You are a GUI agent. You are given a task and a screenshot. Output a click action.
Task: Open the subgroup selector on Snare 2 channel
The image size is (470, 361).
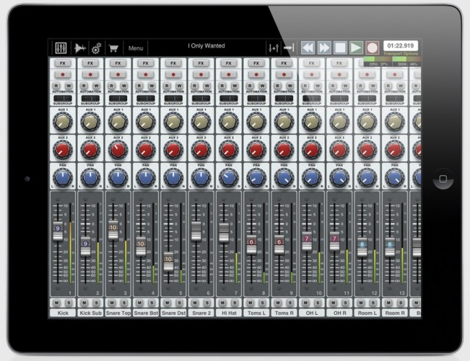200,98
